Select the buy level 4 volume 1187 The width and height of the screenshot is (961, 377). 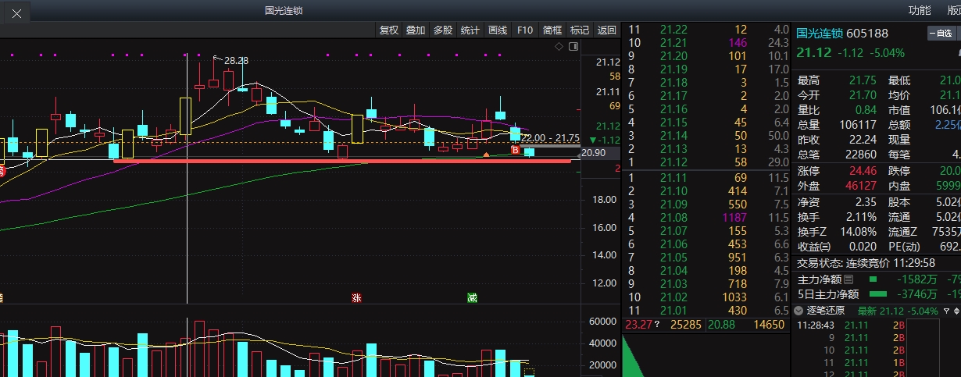(x=734, y=218)
